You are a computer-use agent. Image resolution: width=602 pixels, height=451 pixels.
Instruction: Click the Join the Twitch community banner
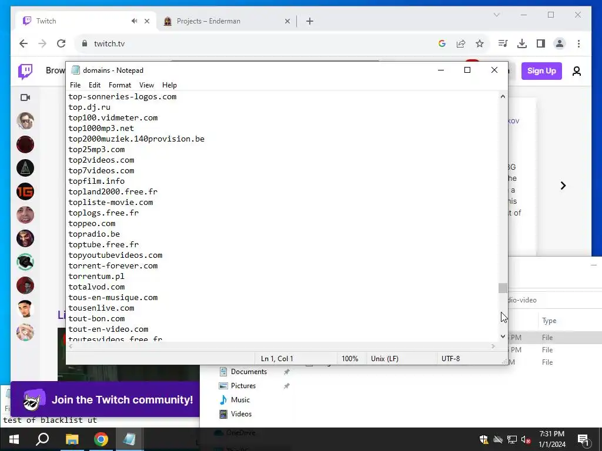(105, 399)
